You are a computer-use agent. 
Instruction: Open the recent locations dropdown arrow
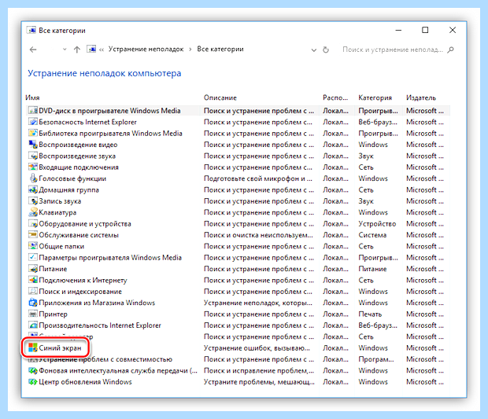pyautogui.click(x=65, y=50)
